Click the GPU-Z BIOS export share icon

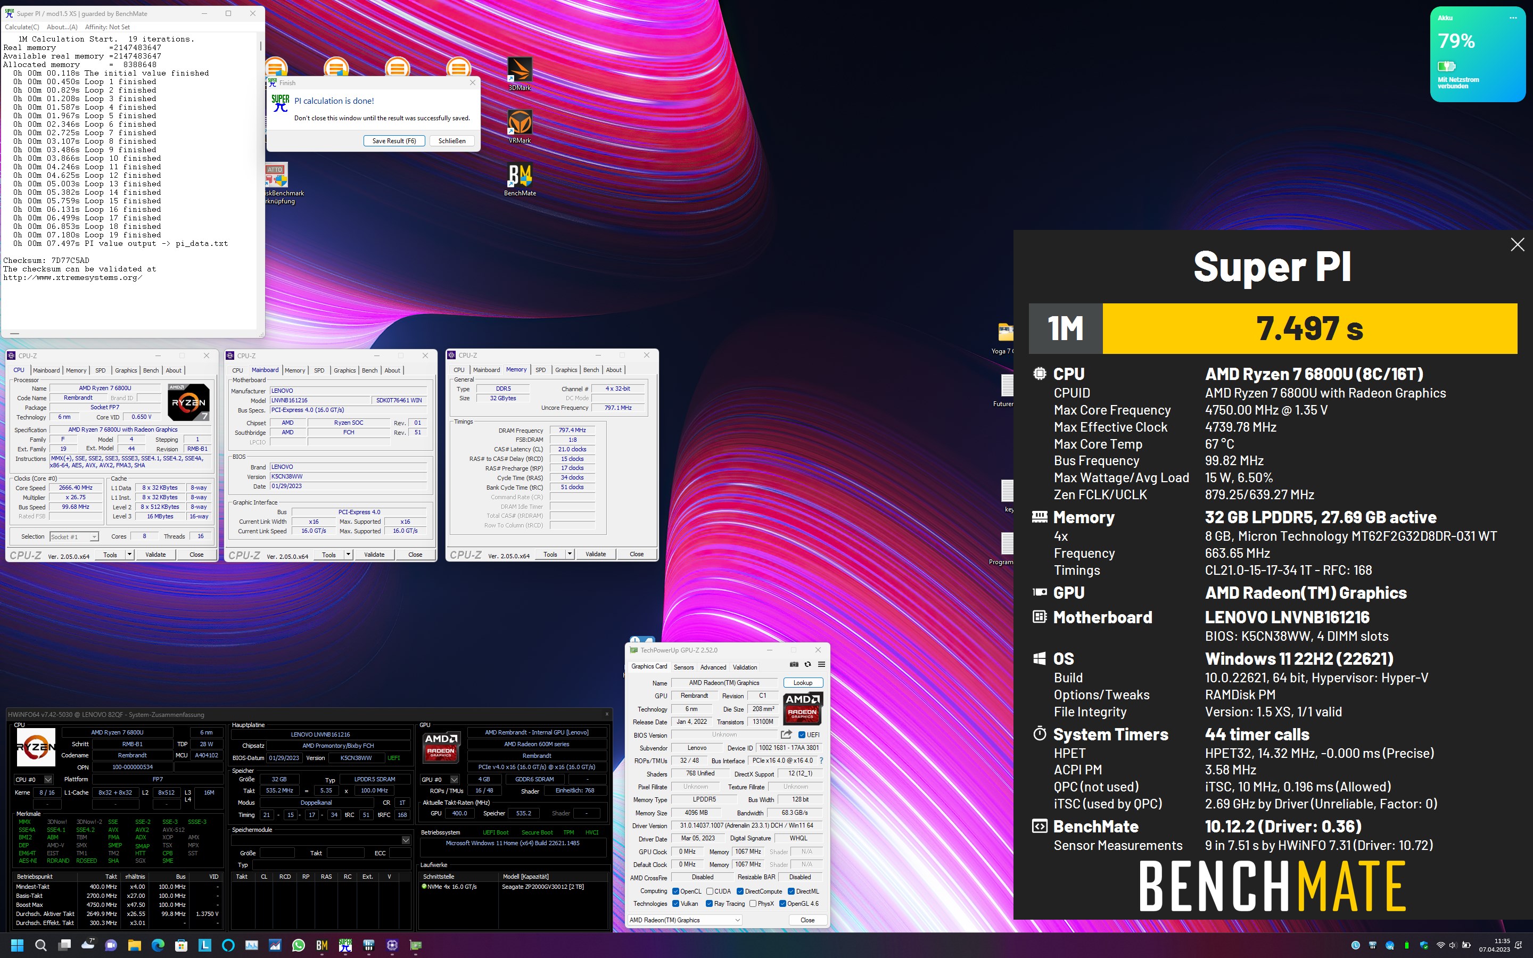point(786,734)
